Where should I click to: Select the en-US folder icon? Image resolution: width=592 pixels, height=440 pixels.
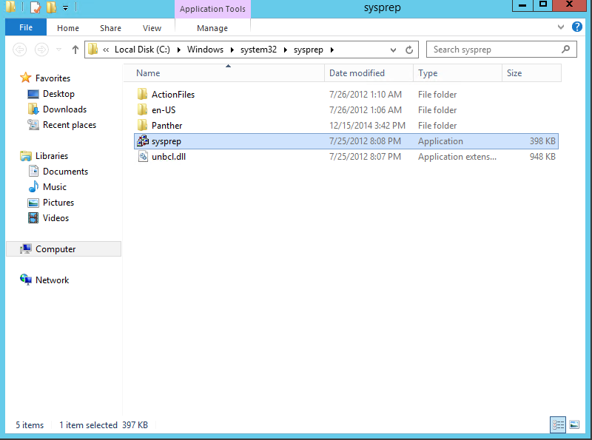coord(142,109)
